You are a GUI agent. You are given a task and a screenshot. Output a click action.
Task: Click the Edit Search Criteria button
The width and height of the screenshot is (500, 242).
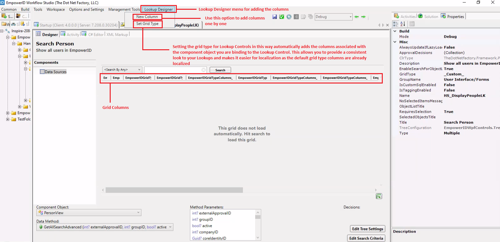(366, 238)
